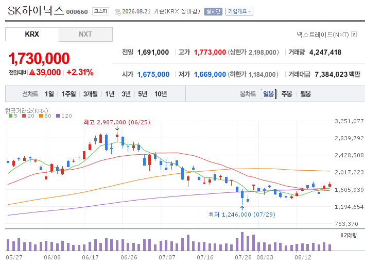Click the 2,017,223 price axis label
Viewport: 365px width, 263px height.
point(349,172)
